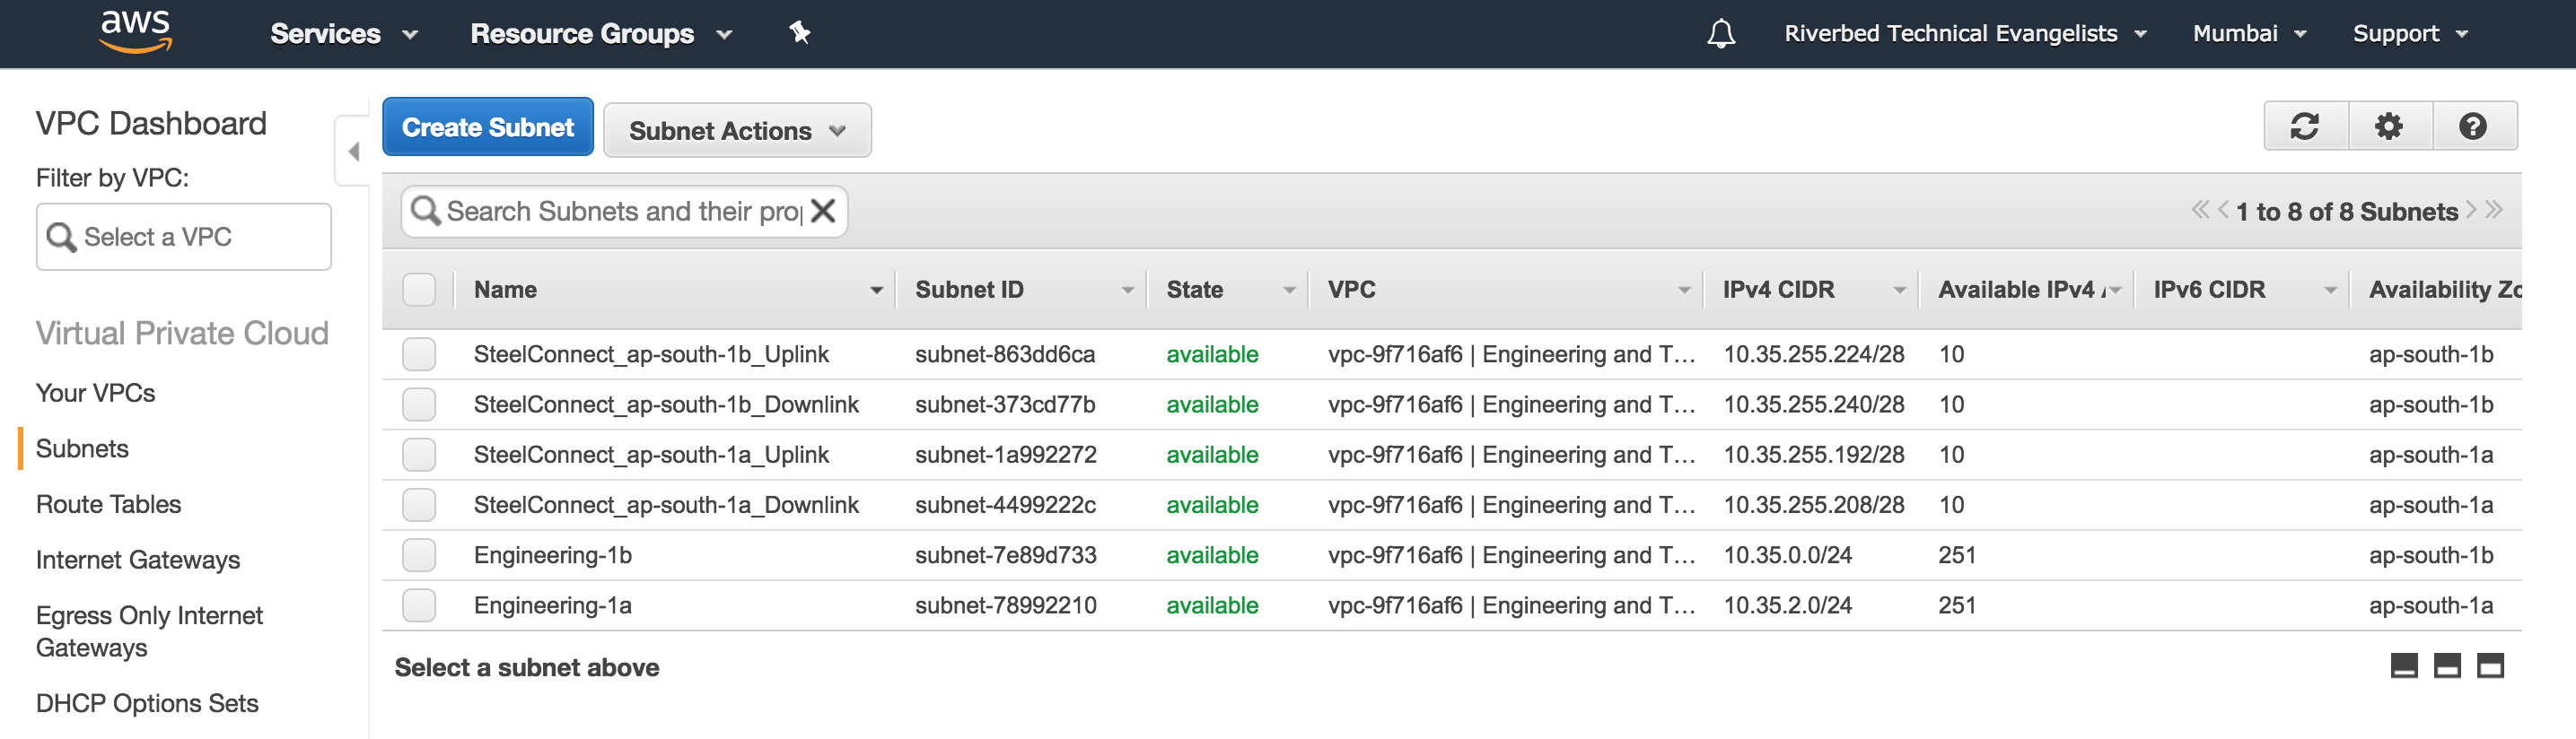Screen dimensions: 2576x739
Task: Go to Your VPCs
Action: 96,393
